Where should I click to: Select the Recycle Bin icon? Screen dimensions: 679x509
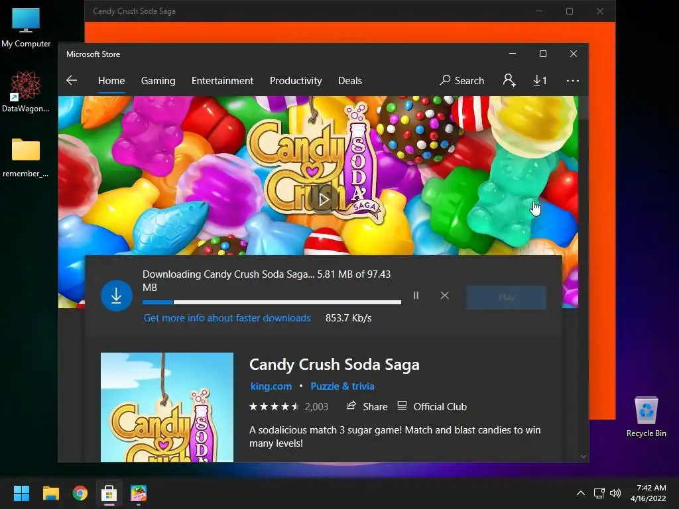[646, 417]
